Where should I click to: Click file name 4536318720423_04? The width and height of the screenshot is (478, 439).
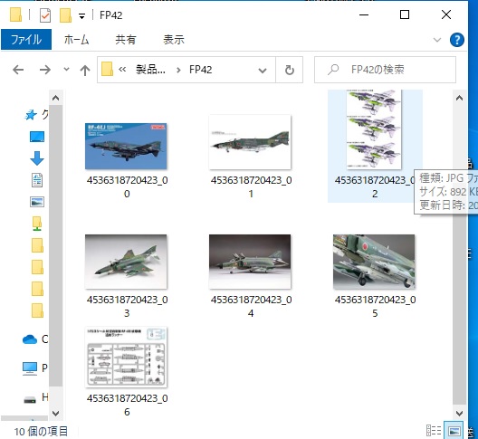(x=251, y=306)
